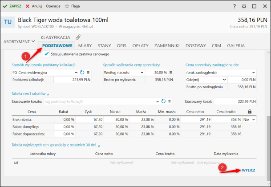
Task: Click the WYLICZ link
Action: [x=248, y=170]
